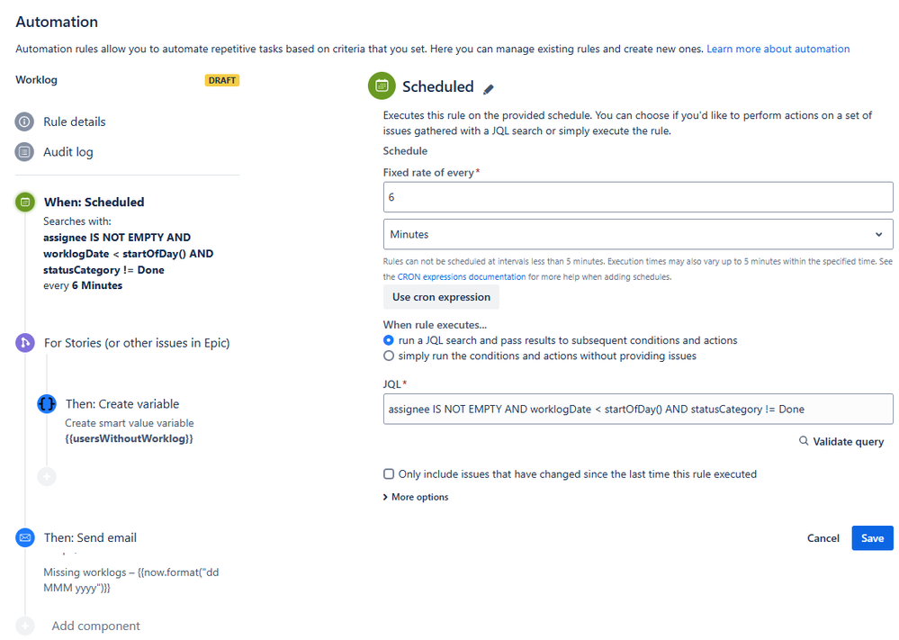Open the Rule details section
Image resolution: width=899 pixels, height=640 pixels.
click(x=74, y=122)
